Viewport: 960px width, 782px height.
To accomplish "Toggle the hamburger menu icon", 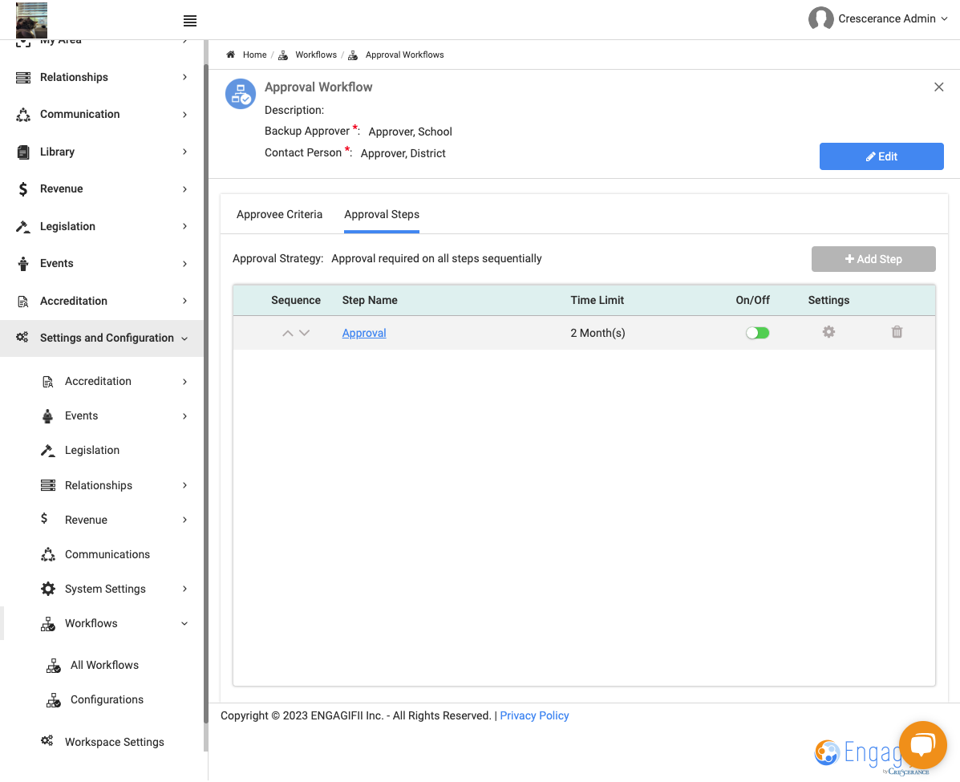I will point(190,21).
